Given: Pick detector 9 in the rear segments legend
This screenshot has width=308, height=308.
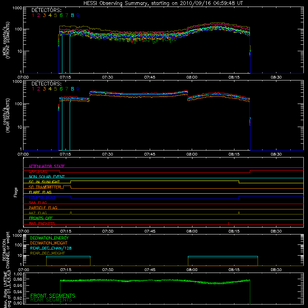Looking at the screenshot, I should [78, 89].
